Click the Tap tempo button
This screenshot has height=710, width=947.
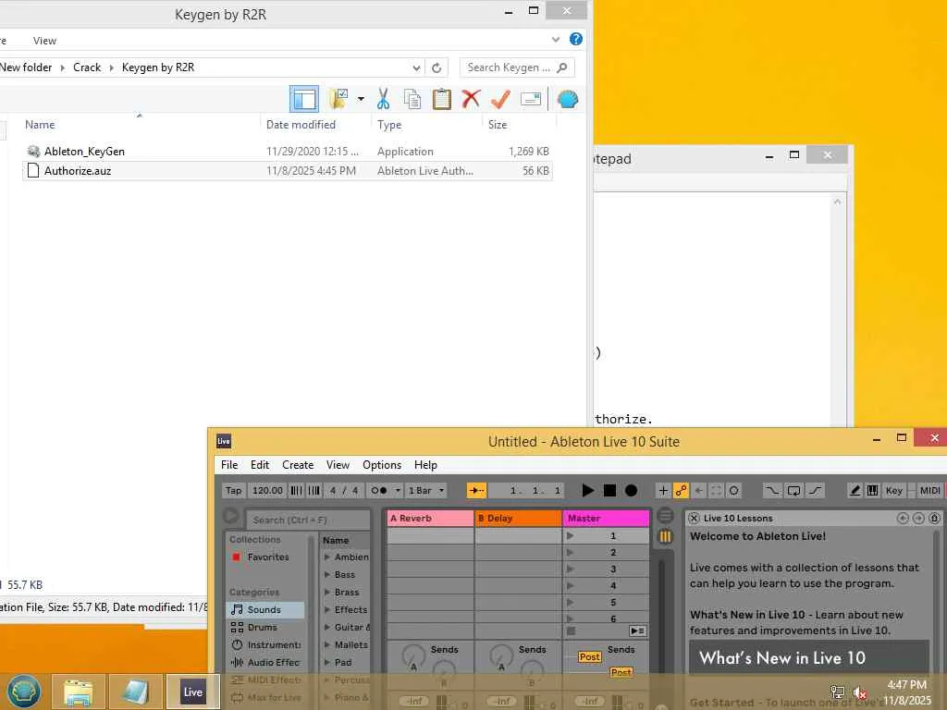pos(234,491)
